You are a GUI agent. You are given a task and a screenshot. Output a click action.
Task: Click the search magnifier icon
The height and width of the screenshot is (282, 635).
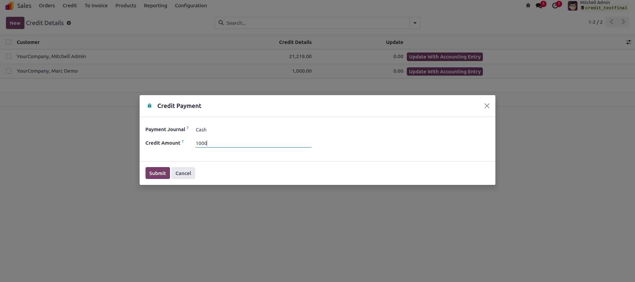pos(221,23)
